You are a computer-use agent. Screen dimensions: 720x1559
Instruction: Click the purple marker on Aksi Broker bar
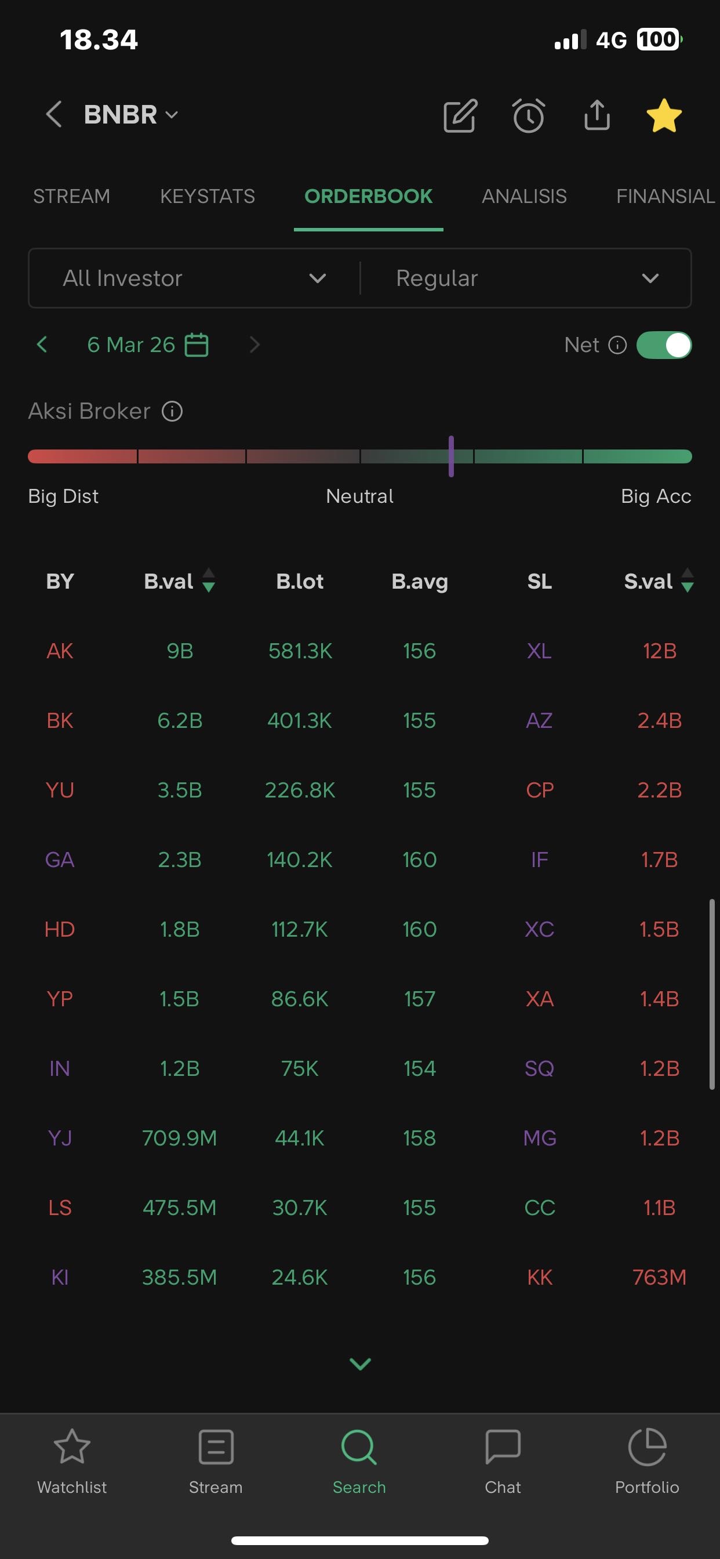coord(452,456)
